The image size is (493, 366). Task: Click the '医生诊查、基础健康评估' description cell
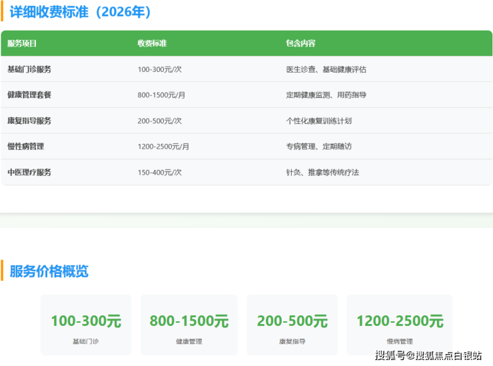pos(326,69)
